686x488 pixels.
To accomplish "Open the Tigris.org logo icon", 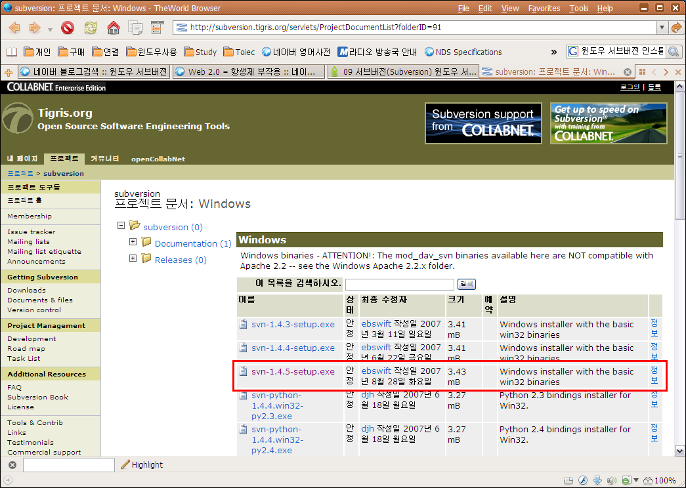I will [x=17, y=117].
